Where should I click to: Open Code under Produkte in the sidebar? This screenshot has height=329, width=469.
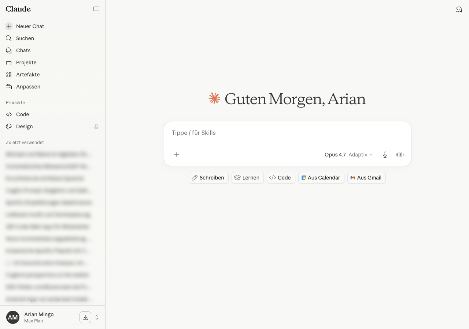pos(52,114)
